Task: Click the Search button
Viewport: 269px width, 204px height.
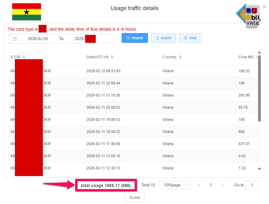Action: 134,38
